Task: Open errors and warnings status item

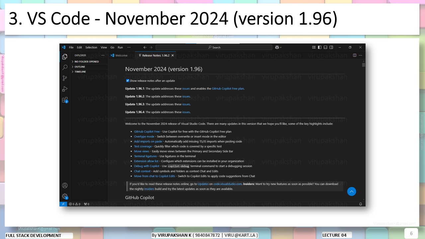Action: [75, 204]
